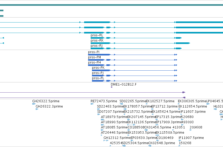
Task: Click the pros-RK transcript terminal exon bar
Action: (x=183, y=43)
